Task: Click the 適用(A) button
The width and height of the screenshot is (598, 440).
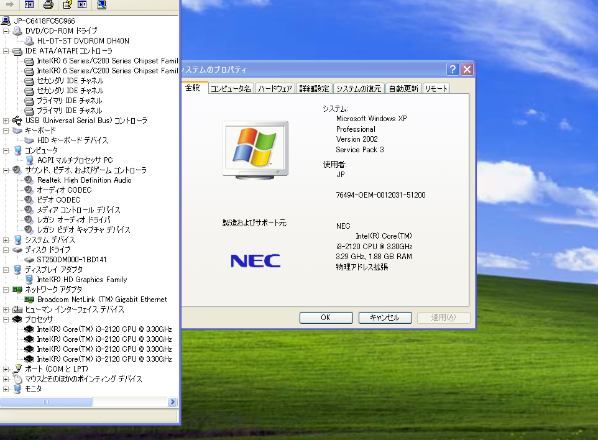Action: 444,318
